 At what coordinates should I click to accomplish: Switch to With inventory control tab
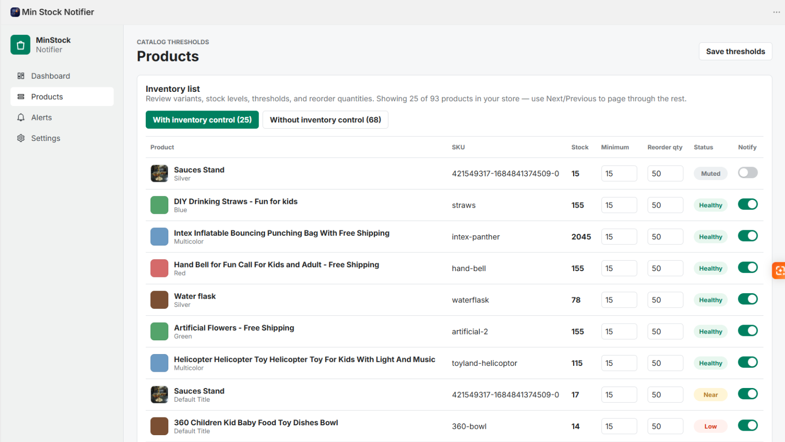[202, 120]
